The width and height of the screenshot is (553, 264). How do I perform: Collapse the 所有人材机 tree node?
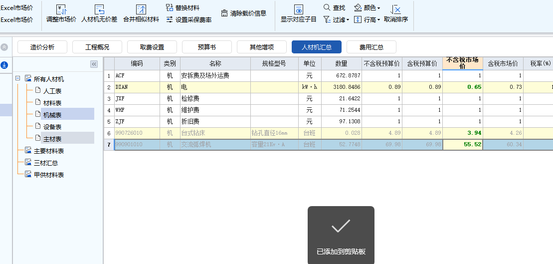click(18, 79)
